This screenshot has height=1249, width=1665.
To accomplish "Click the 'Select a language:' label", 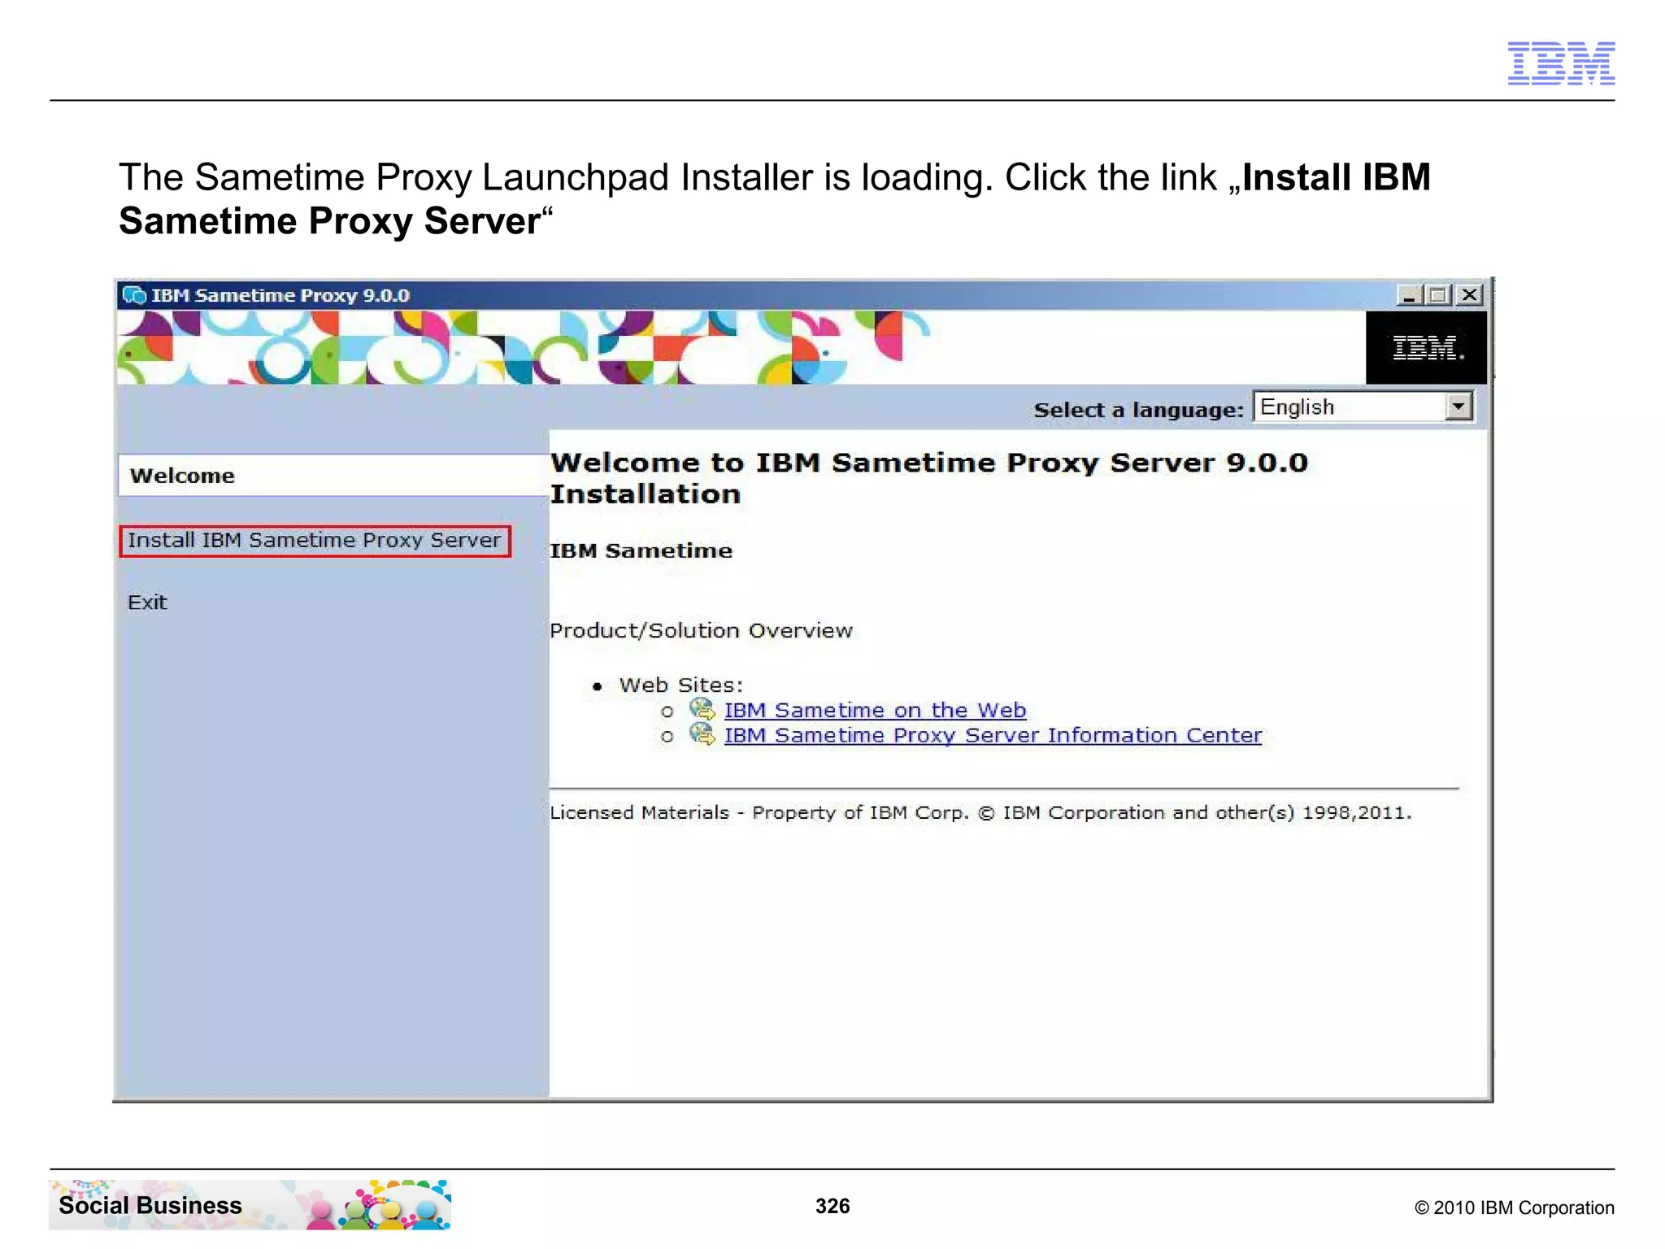I will (1138, 410).
